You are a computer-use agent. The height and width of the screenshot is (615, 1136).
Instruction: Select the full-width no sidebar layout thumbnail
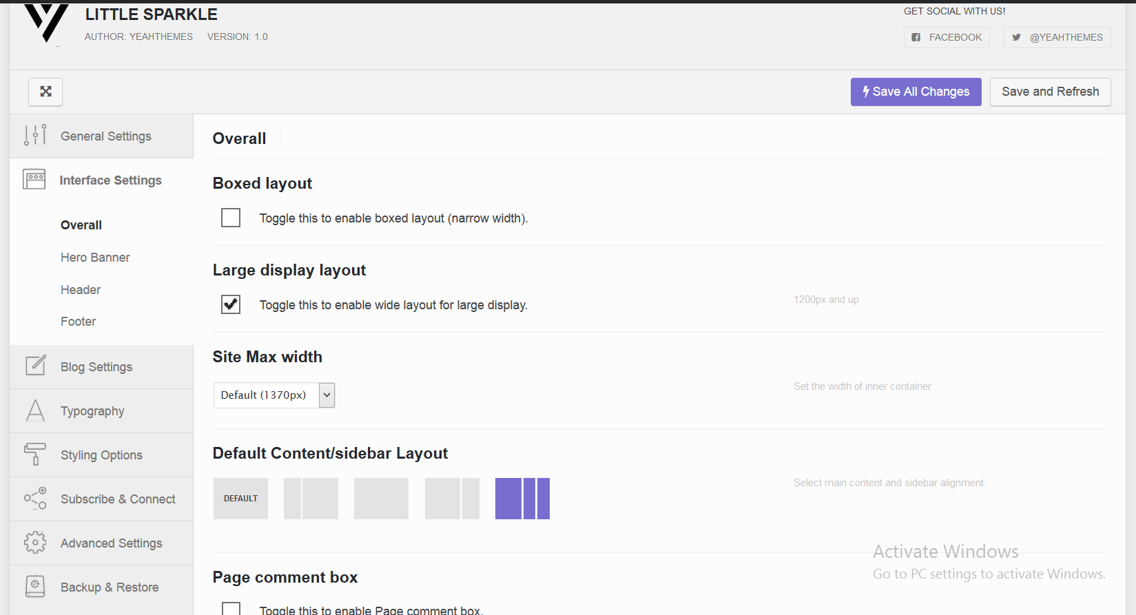coord(381,499)
